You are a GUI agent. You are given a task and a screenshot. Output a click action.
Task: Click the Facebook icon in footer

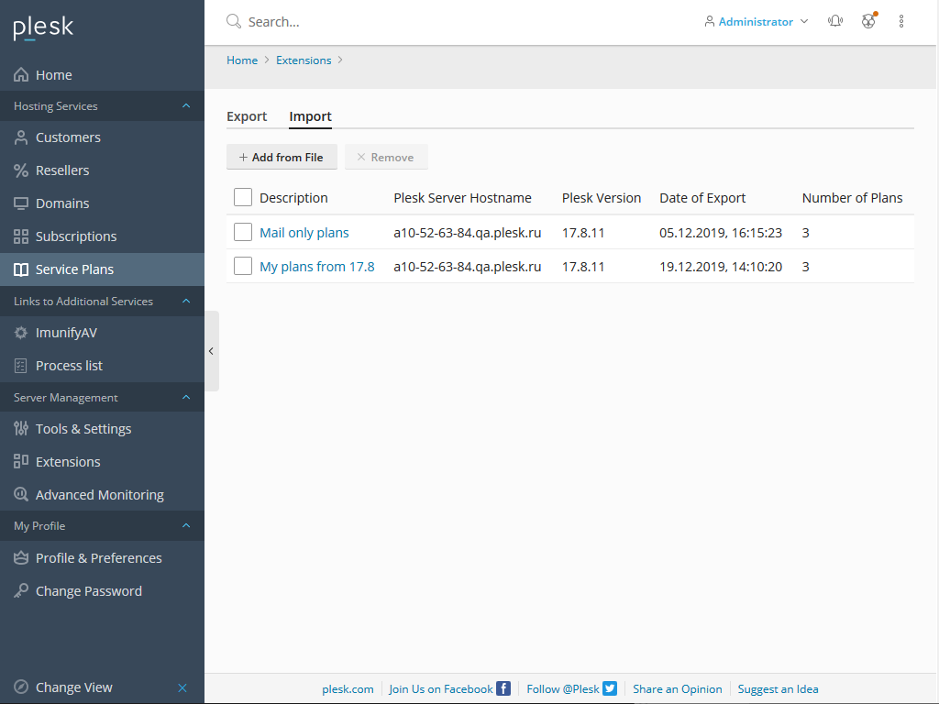click(503, 688)
